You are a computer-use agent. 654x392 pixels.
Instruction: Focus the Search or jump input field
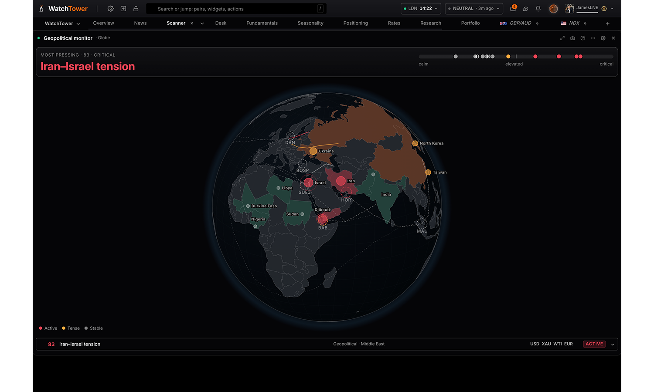click(x=236, y=9)
